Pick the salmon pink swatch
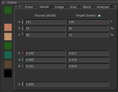Image resolution: width=118 pixels, height=92 pixels. coord(8,27)
